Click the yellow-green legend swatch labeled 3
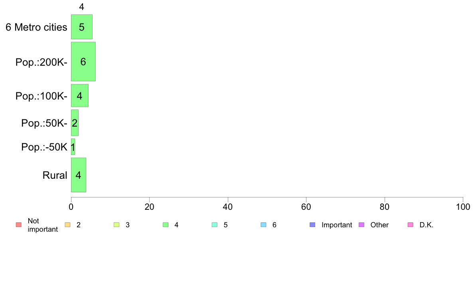Viewport: 474px width, 293px height. click(117, 225)
